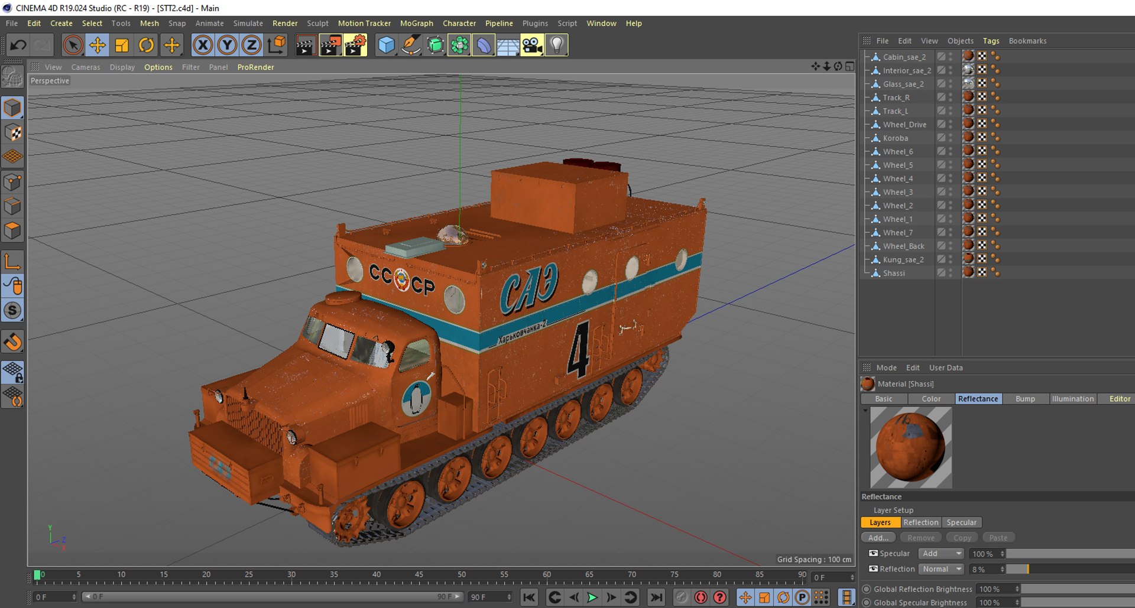1135x608 pixels.
Task: Open the Edit Render Settings icon
Action: coord(355,45)
